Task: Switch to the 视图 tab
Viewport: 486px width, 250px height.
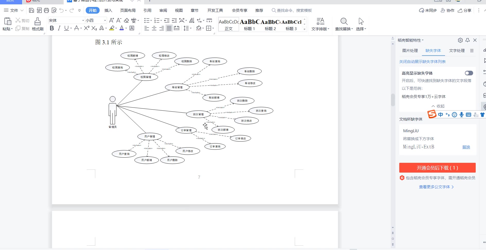Action: click(x=179, y=10)
